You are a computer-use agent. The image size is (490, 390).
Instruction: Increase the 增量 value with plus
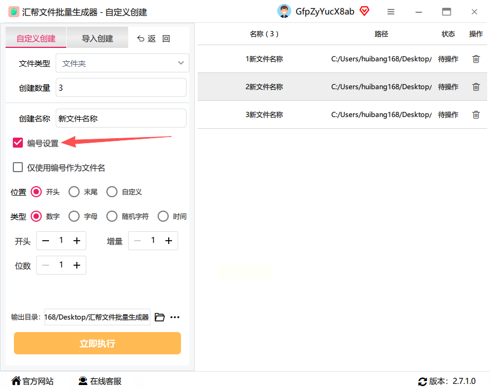pos(169,241)
